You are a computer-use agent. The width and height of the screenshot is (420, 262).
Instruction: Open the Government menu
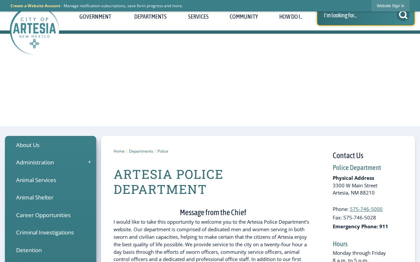click(95, 17)
